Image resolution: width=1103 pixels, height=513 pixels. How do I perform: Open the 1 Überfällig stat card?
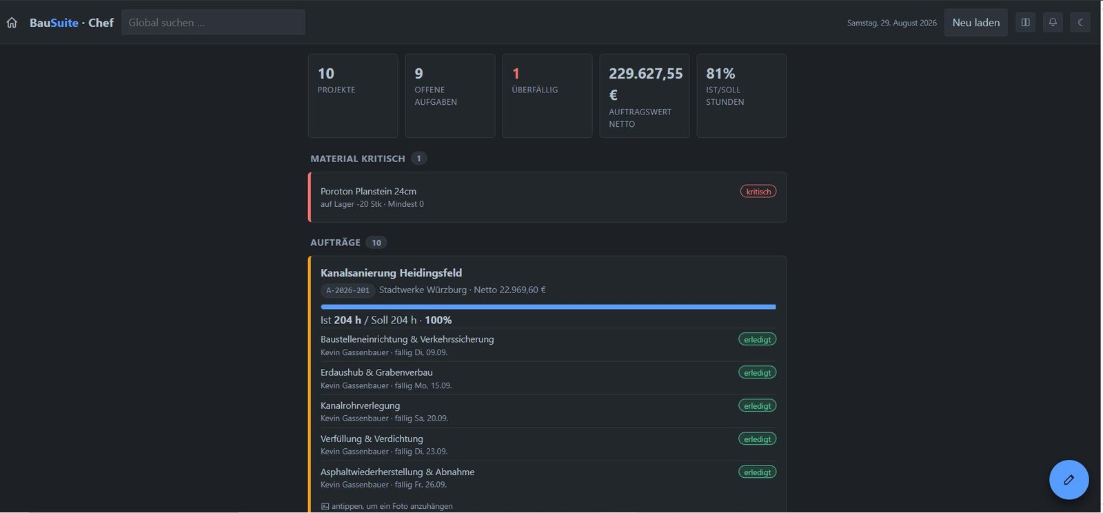coord(547,96)
